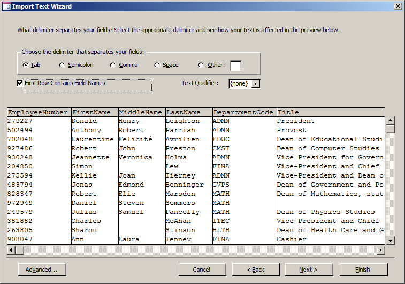The image size is (405, 284).
Task: Click employee number 279227
Action: point(20,121)
